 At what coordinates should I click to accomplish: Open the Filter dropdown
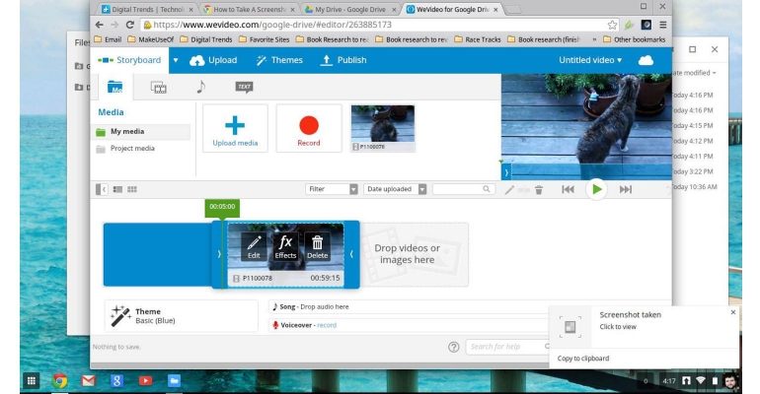click(332, 189)
